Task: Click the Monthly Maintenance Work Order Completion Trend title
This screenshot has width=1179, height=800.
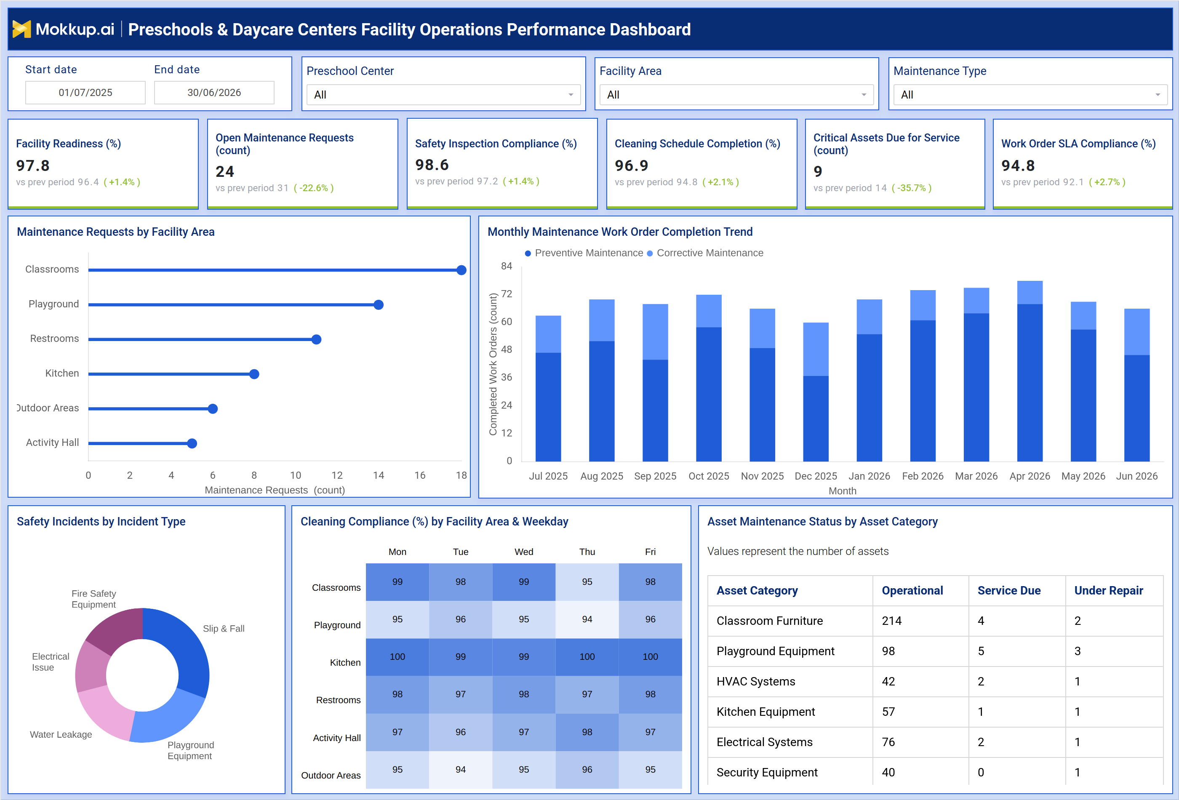Action: pyautogui.click(x=620, y=232)
